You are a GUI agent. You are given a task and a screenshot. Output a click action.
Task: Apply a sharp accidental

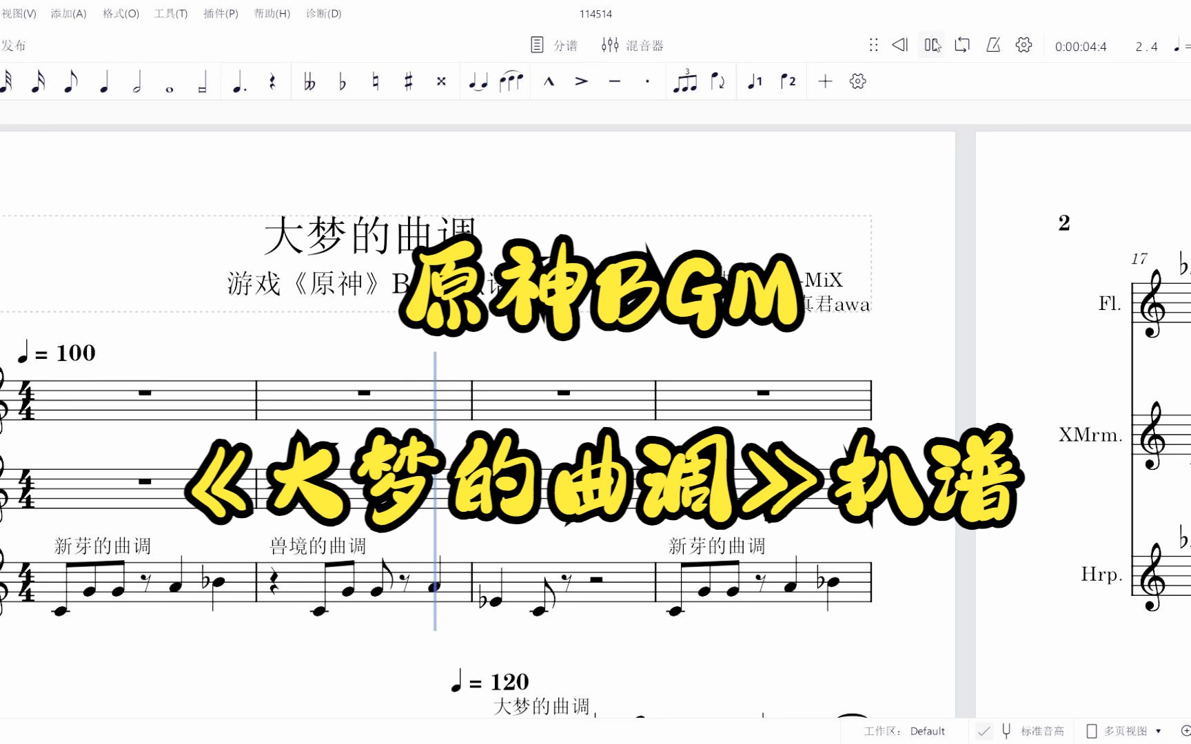(x=408, y=81)
